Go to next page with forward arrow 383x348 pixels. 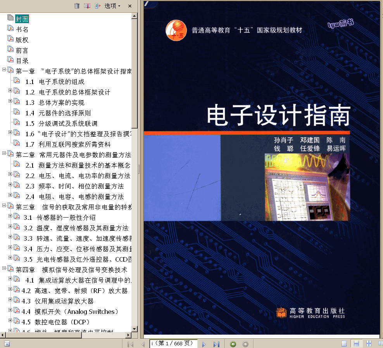204,344
